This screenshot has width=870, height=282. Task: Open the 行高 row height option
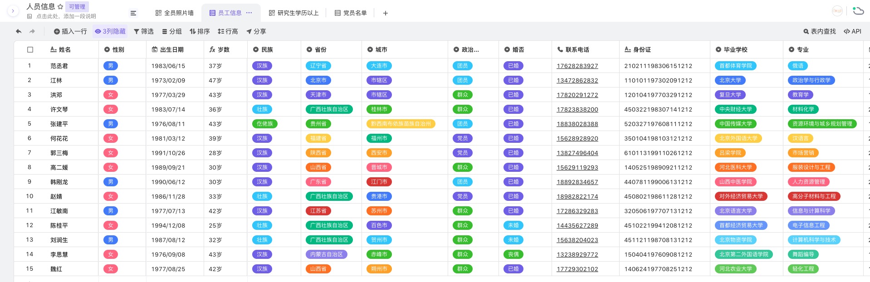(x=228, y=31)
